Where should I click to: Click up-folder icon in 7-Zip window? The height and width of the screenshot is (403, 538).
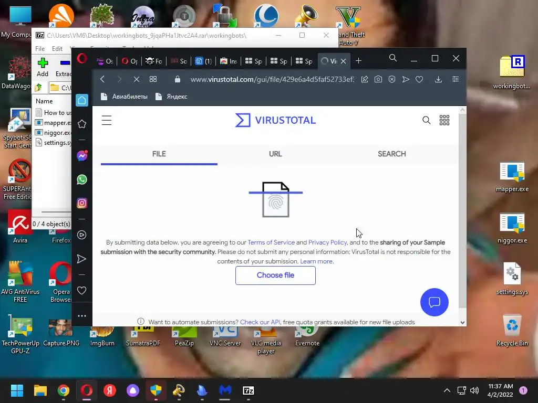tap(38, 88)
